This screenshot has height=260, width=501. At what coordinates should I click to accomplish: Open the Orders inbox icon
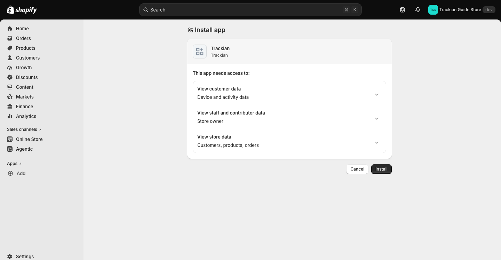coord(10,38)
